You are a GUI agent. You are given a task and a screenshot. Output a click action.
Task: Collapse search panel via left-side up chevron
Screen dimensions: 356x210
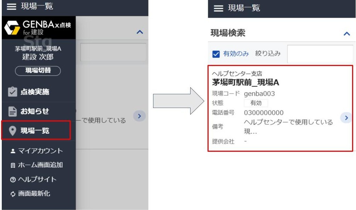coord(140,32)
